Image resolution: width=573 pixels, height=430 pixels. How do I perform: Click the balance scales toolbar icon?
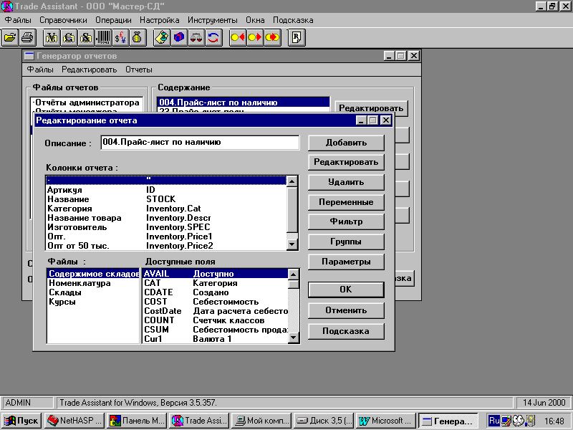coord(196,37)
